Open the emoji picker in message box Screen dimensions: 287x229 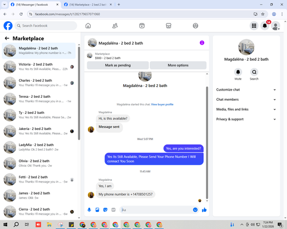tap(195, 210)
